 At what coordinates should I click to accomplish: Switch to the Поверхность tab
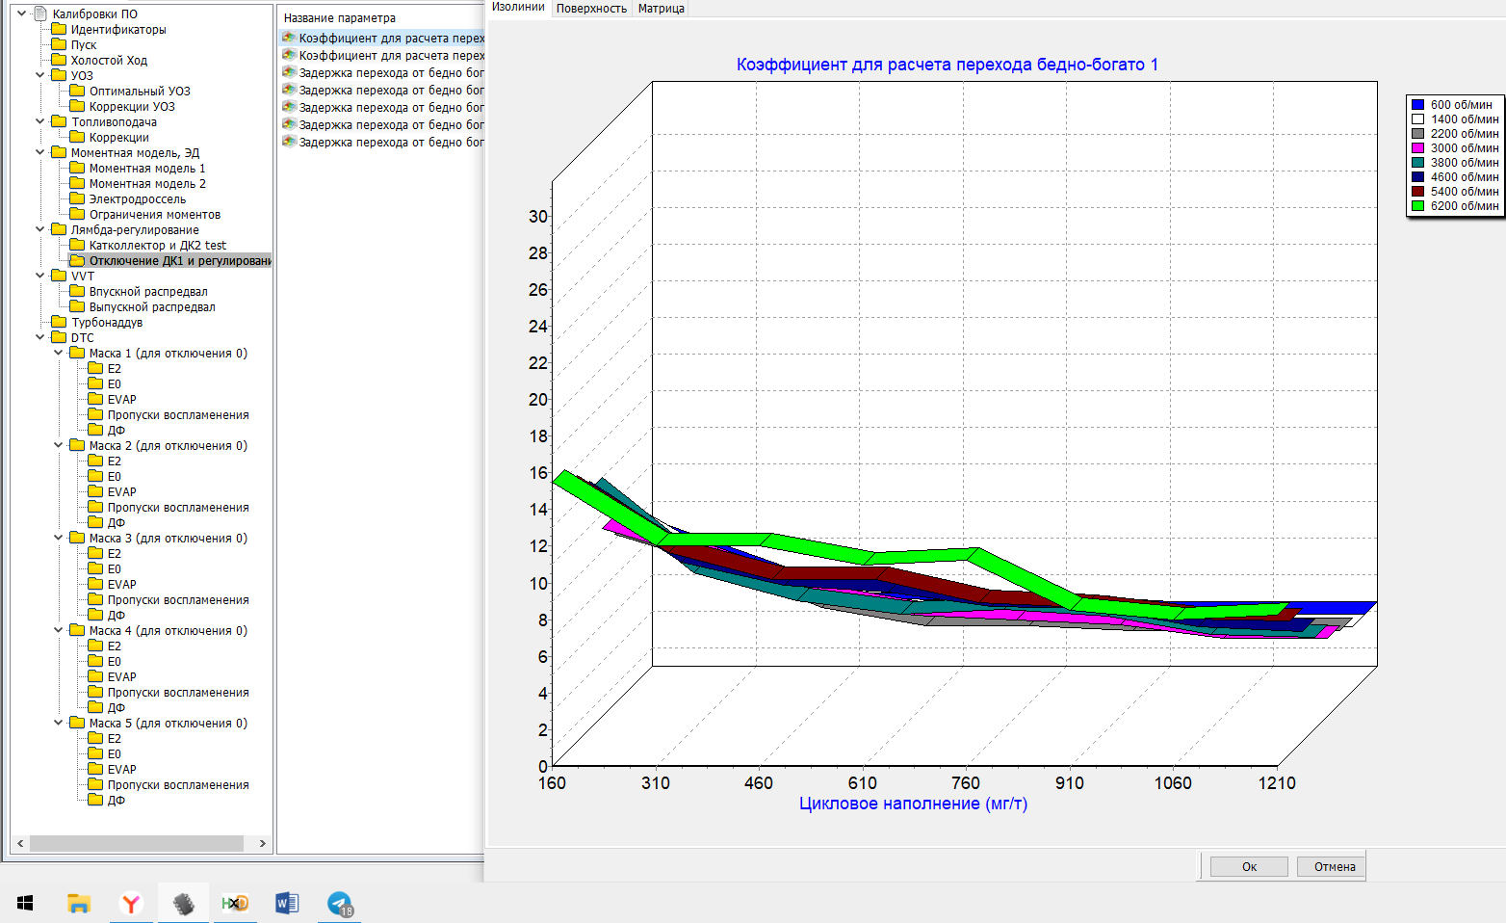click(x=591, y=9)
